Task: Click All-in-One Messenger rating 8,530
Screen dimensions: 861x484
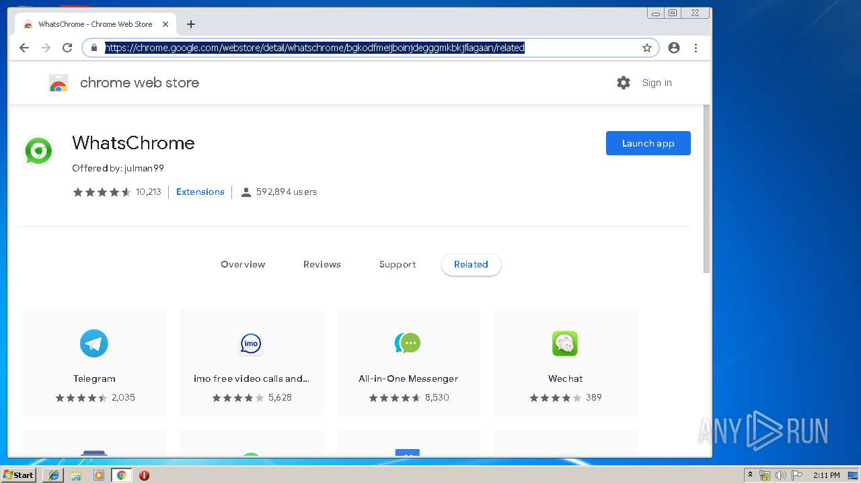Action: (x=437, y=397)
